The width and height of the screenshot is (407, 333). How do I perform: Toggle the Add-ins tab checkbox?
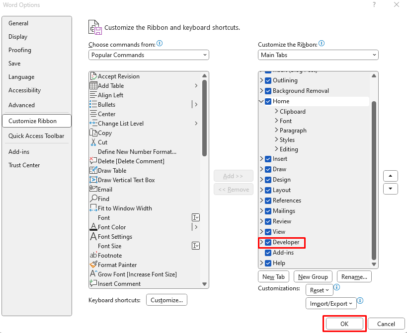268,253
